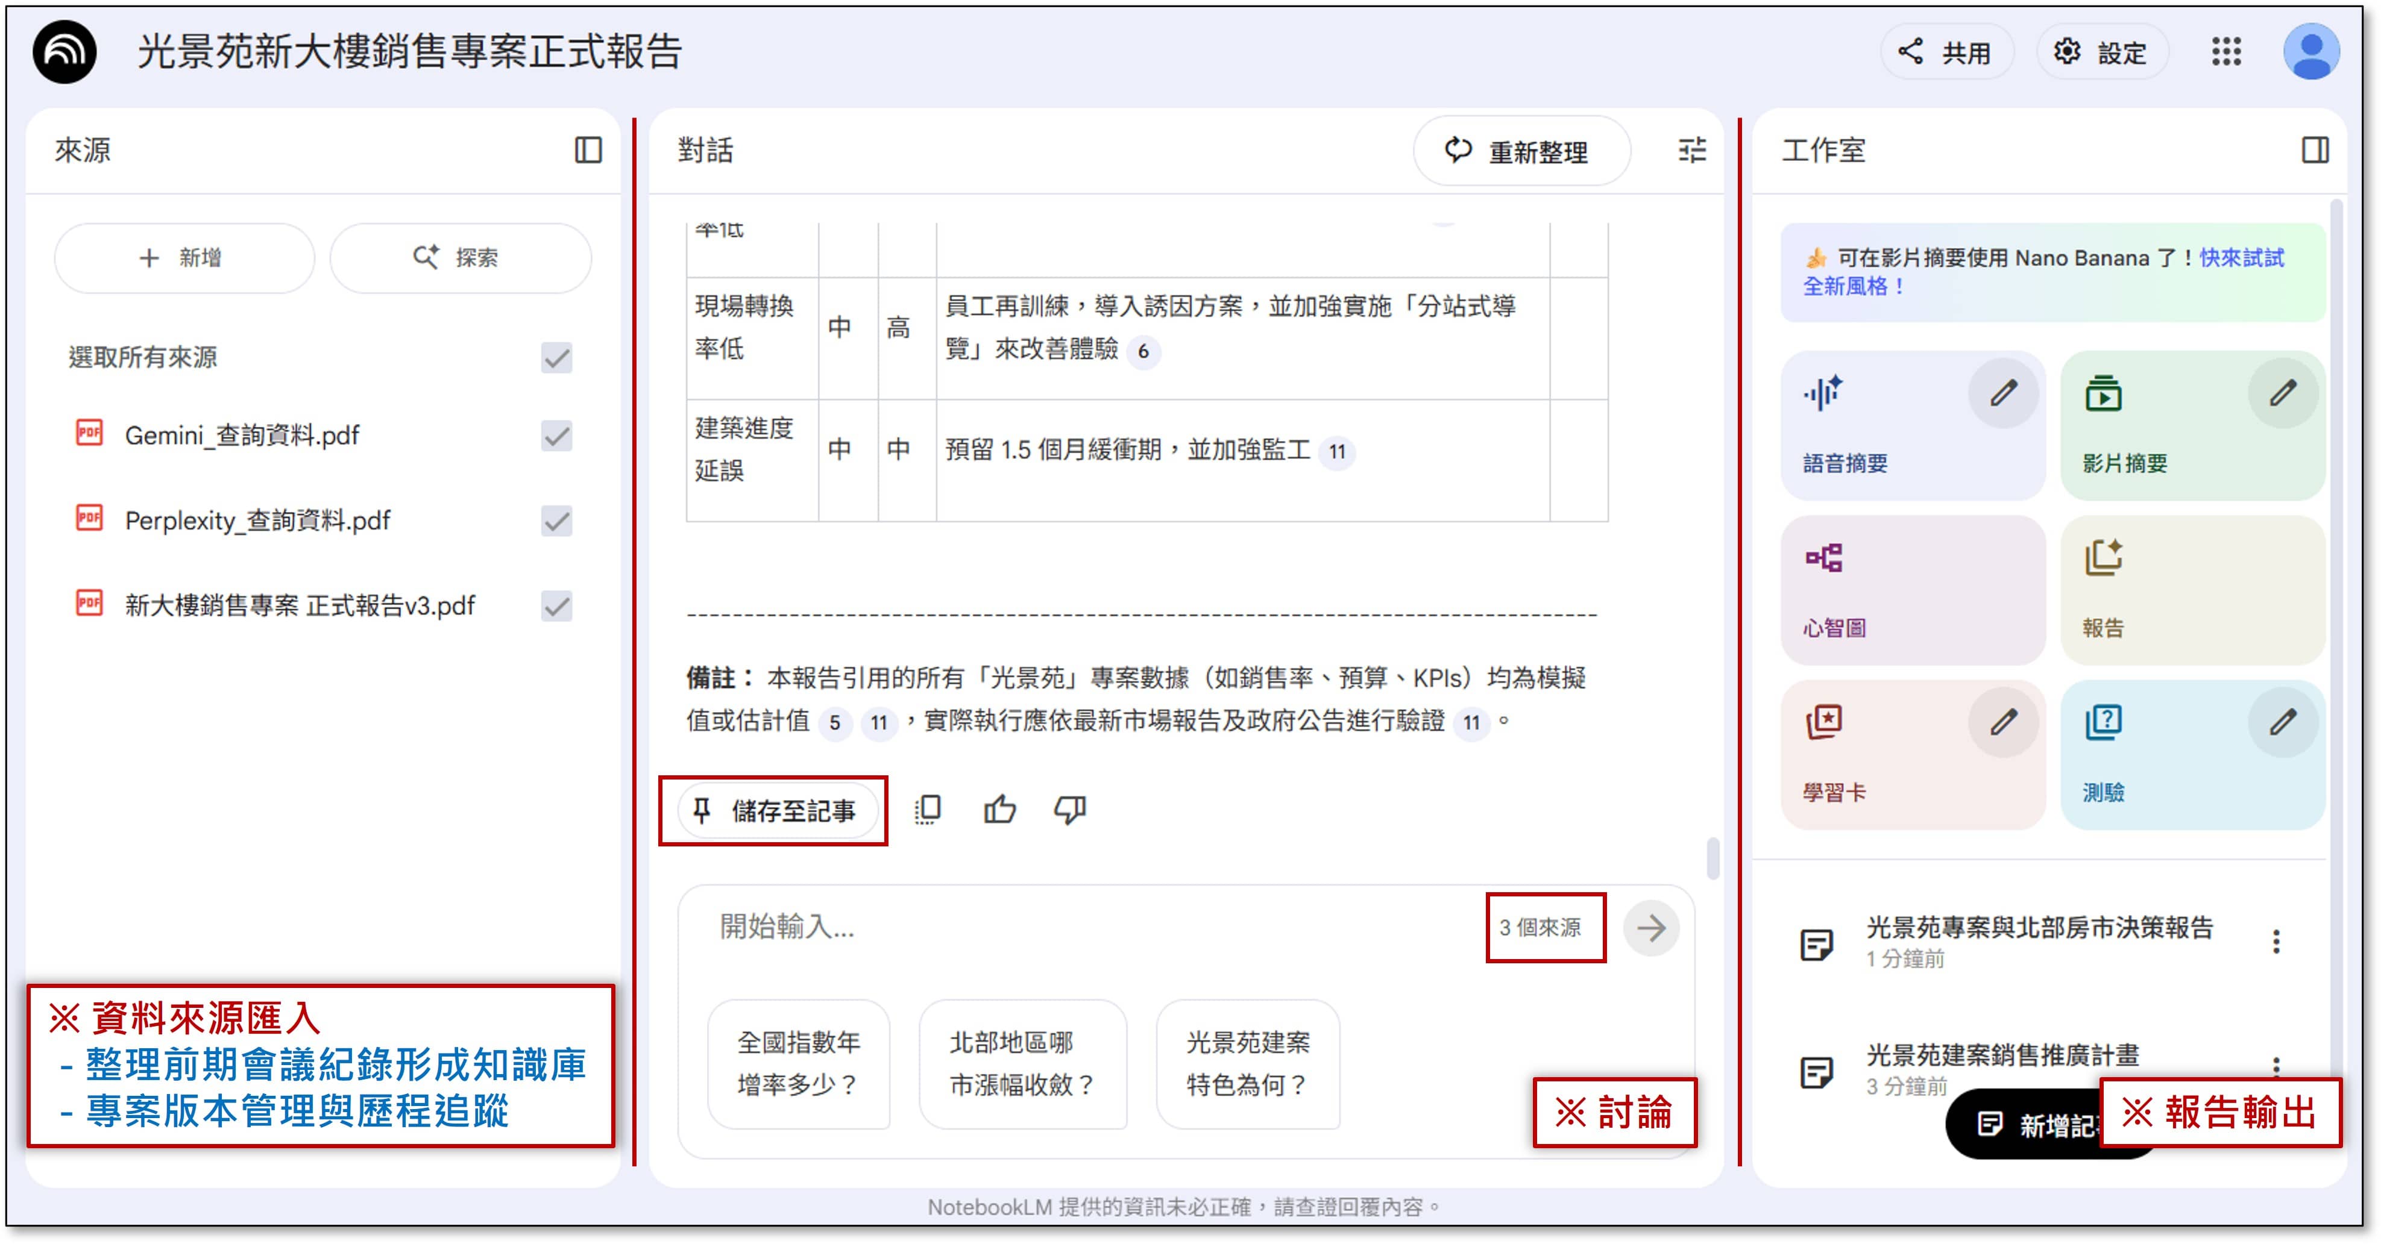The image size is (2381, 1244).
Task: Uncheck Gemini_查詢資料.pdf source
Action: click(556, 435)
